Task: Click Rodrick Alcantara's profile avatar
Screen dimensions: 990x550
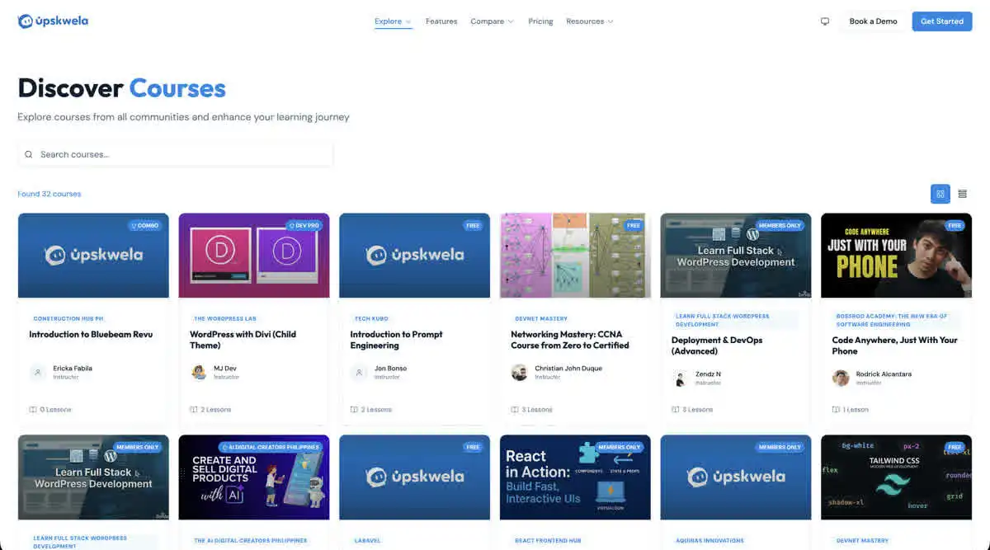Action: point(841,378)
